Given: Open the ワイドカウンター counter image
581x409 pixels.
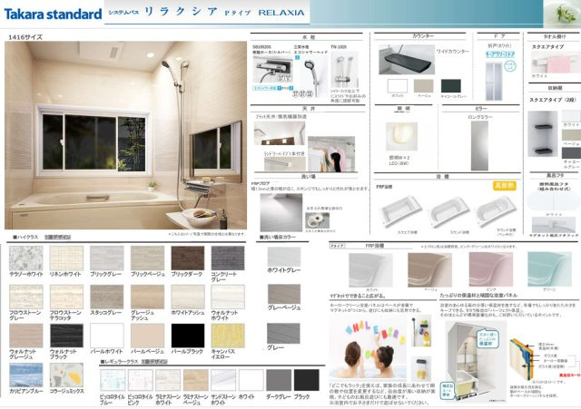Looking at the screenshot, I should point(407,60).
